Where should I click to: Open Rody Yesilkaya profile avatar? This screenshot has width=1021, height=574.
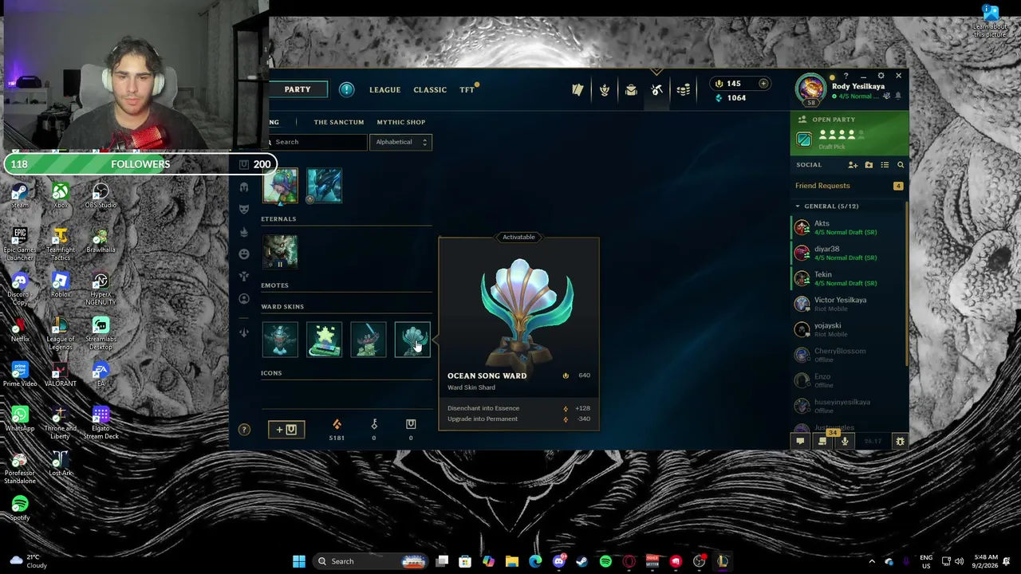point(811,88)
